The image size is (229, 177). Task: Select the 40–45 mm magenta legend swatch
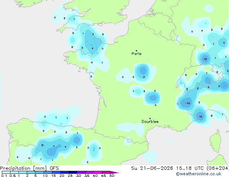(98, 172)
